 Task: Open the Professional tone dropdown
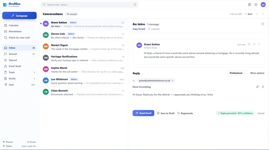[237, 73]
